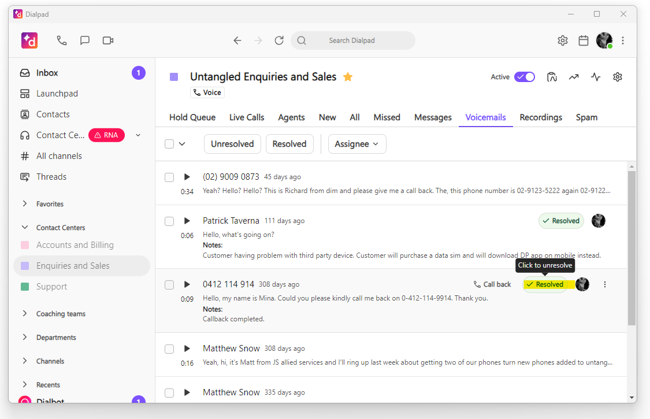Image resolution: width=650 pixels, height=419 pixels.
Task: Switch to the Hold Queue tab
Action: [x=192, y=117]
